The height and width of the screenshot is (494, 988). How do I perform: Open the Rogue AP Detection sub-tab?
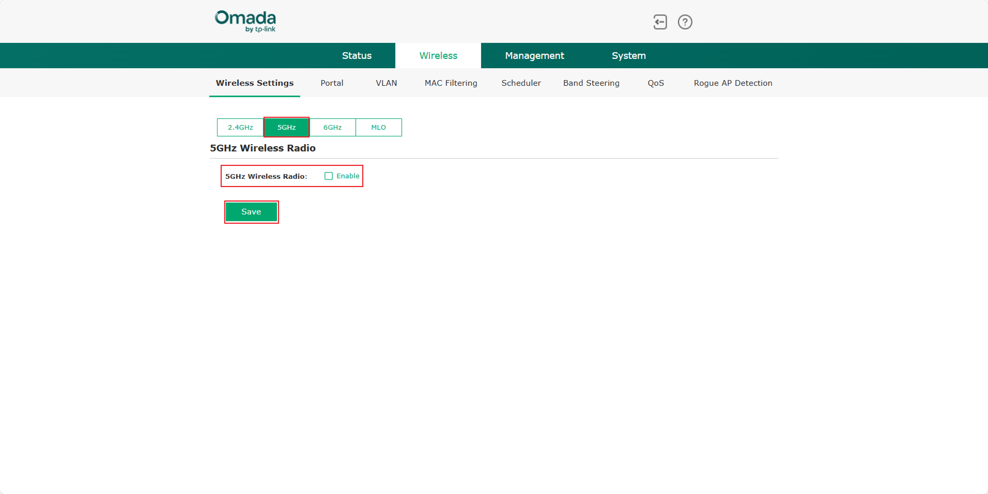pyautogui.click(x=733, y=83)
